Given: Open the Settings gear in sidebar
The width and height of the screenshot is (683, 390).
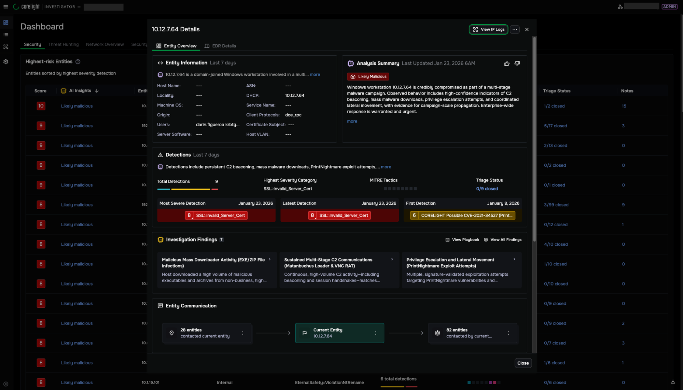Looking at the screenshot, I should tap(5, 62).
